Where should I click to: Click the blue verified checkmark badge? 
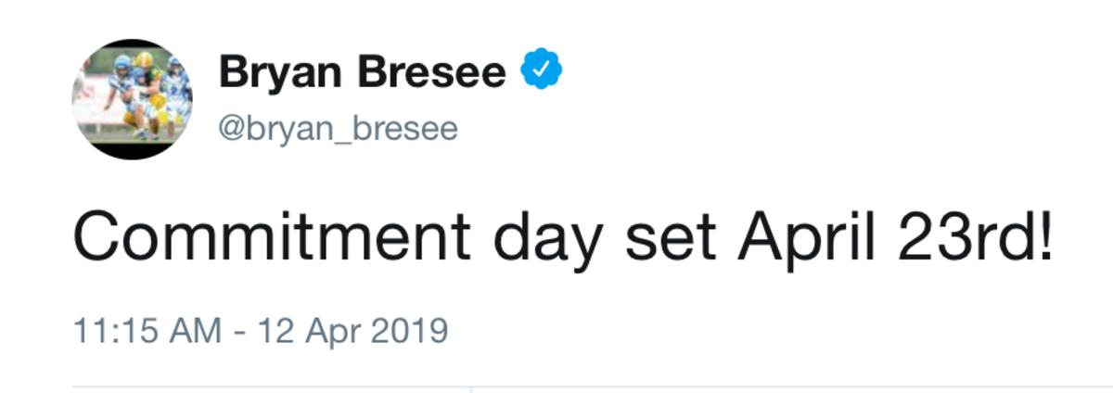(543, 72)
